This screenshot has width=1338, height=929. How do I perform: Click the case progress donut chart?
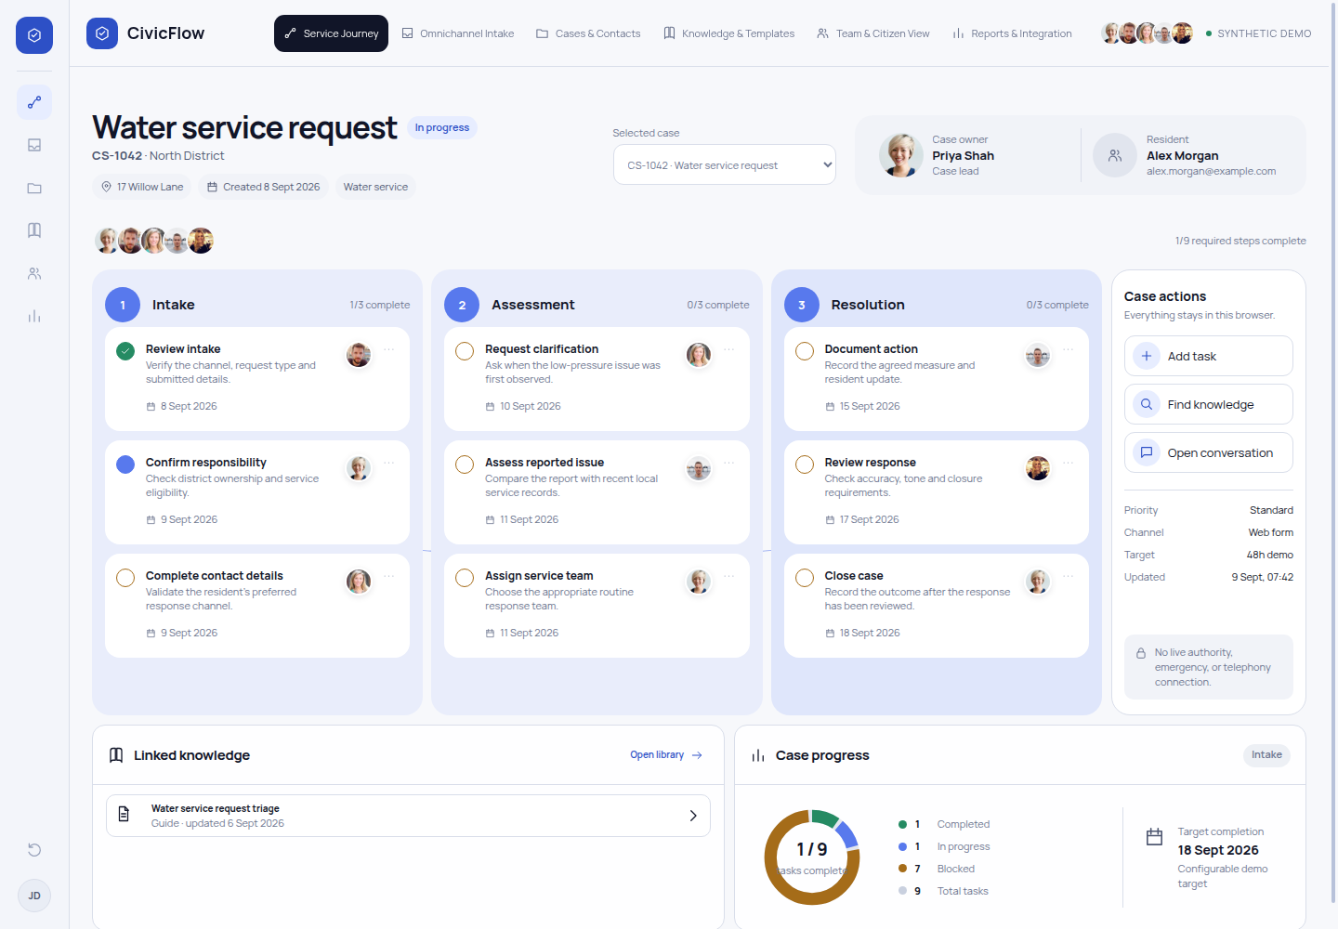point(812,857)
